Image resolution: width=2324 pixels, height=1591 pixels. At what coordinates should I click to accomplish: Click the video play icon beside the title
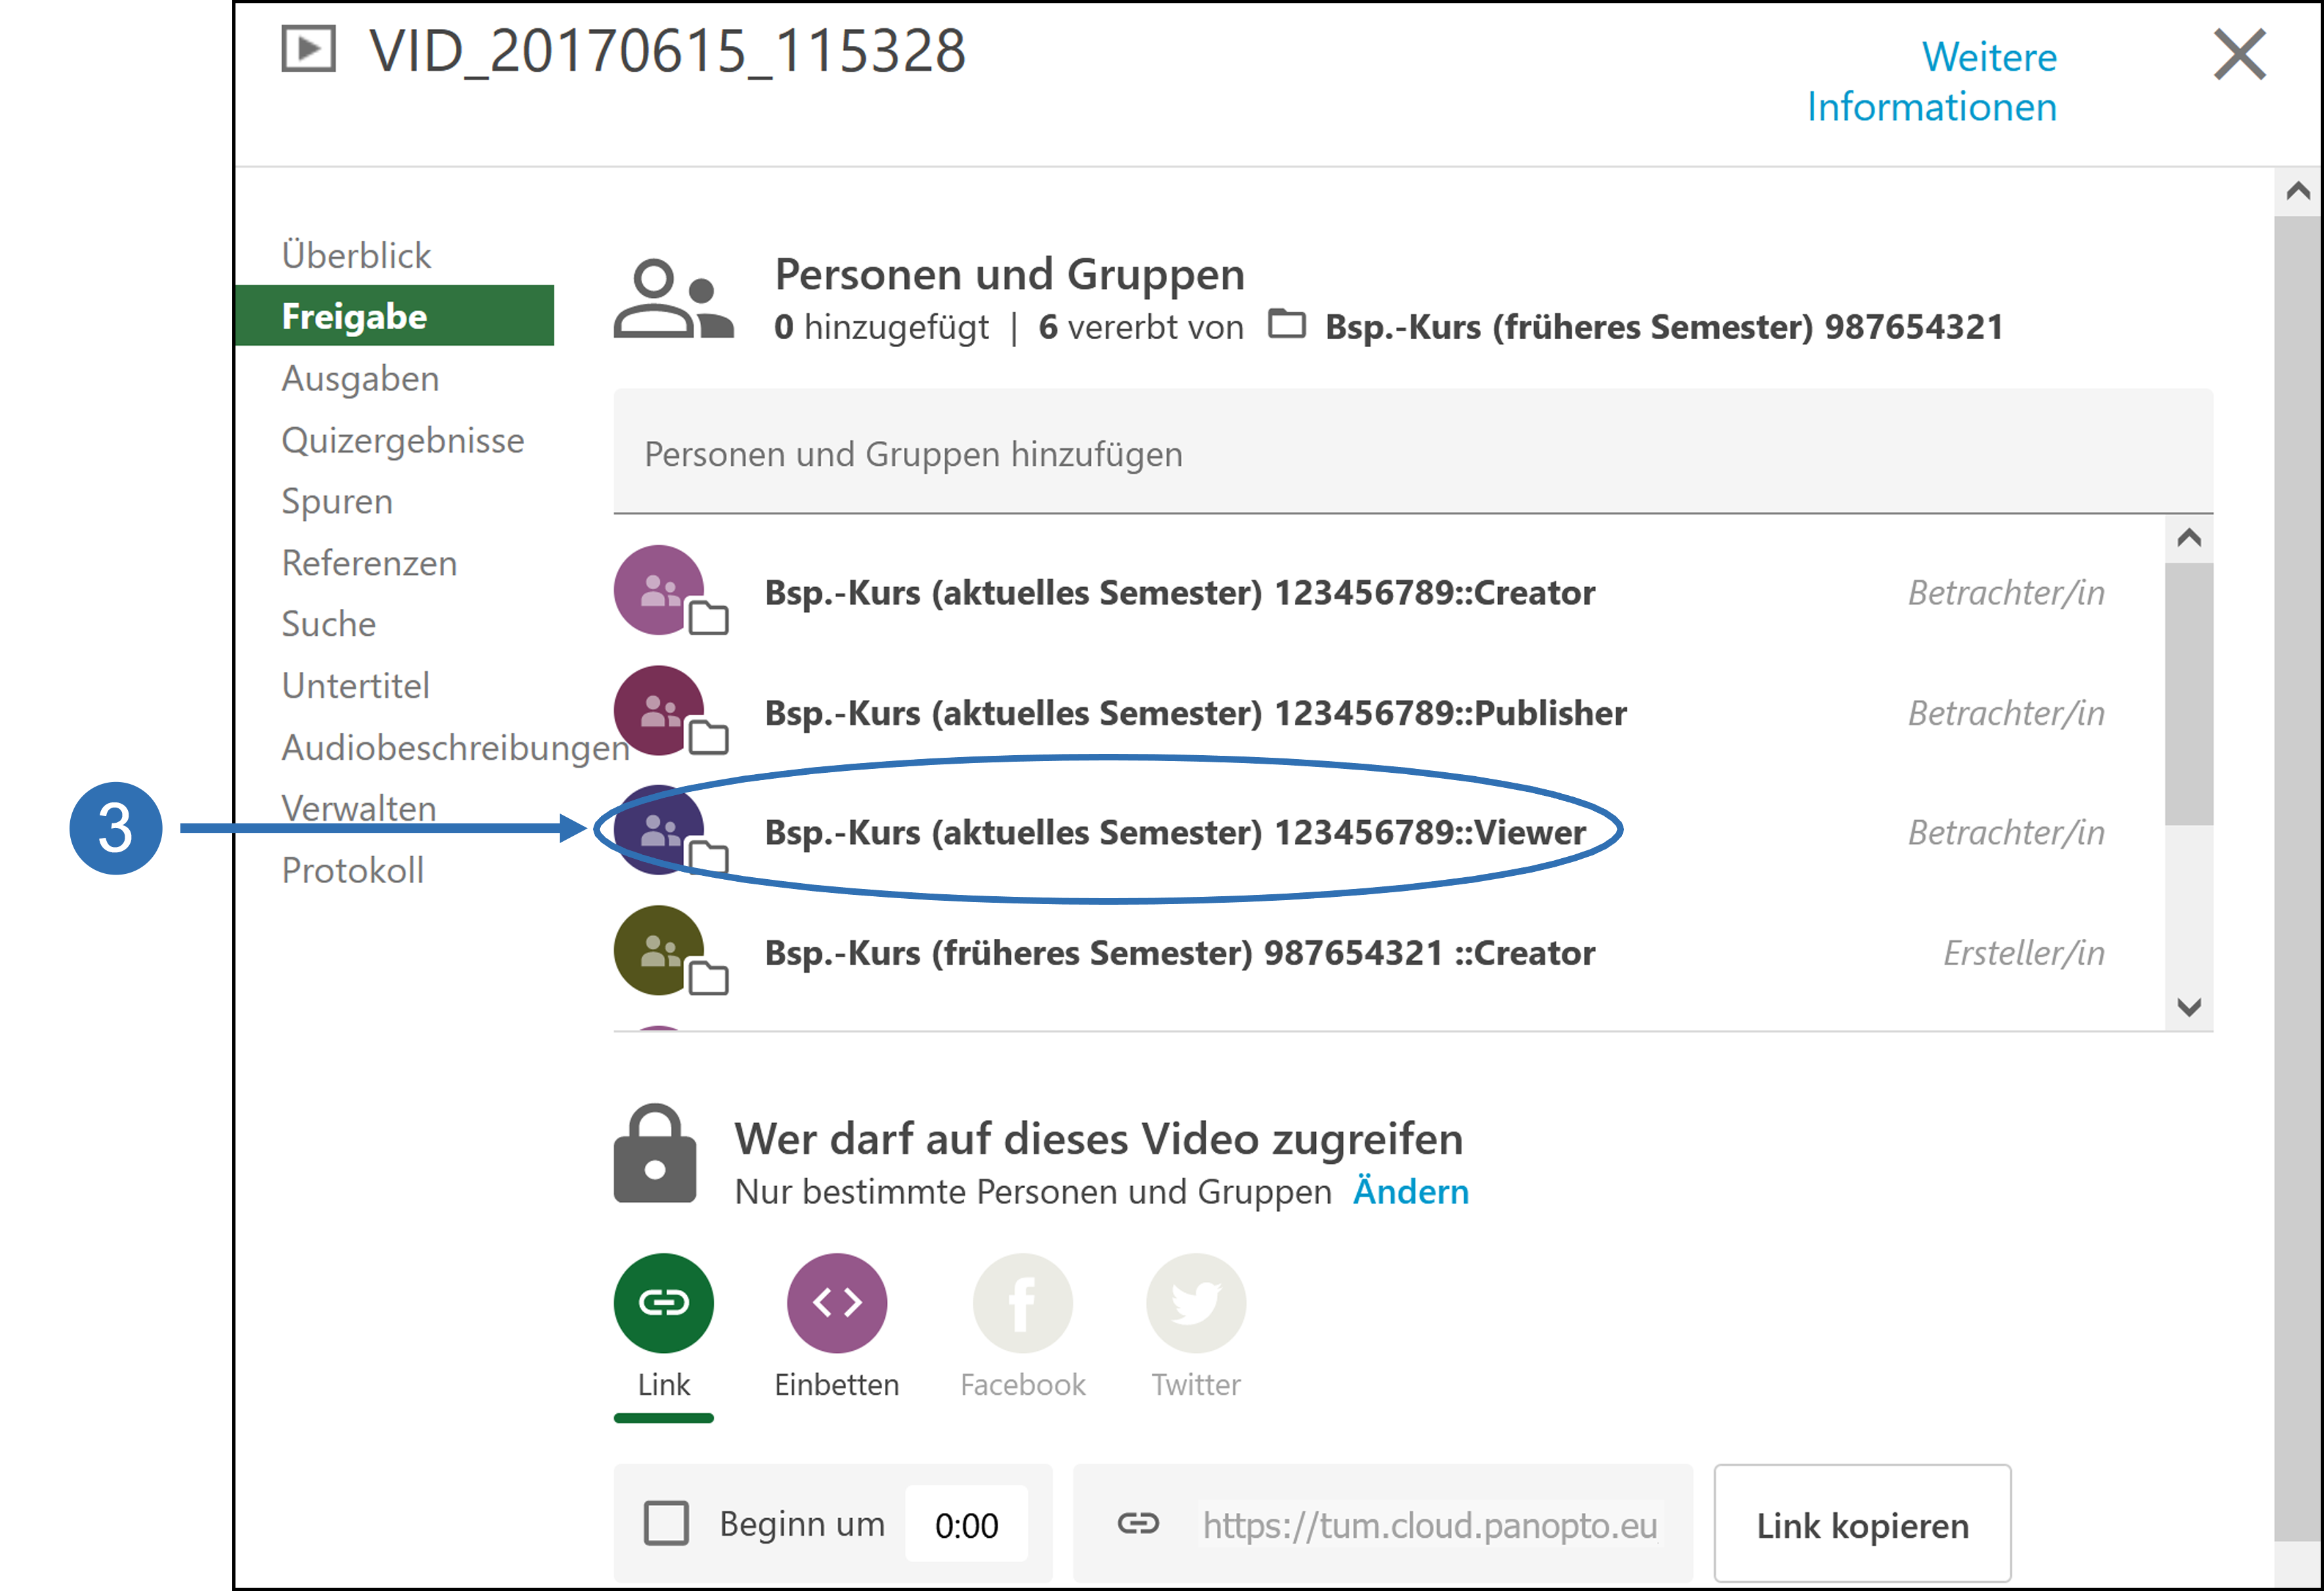coord(308,50)
